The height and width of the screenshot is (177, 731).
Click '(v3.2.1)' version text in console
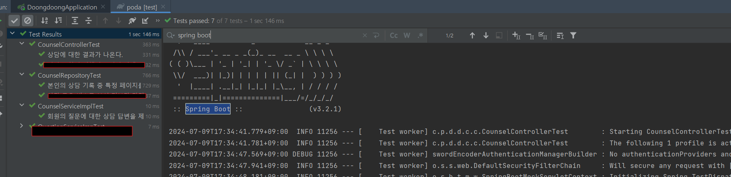(x=325, y=109)
